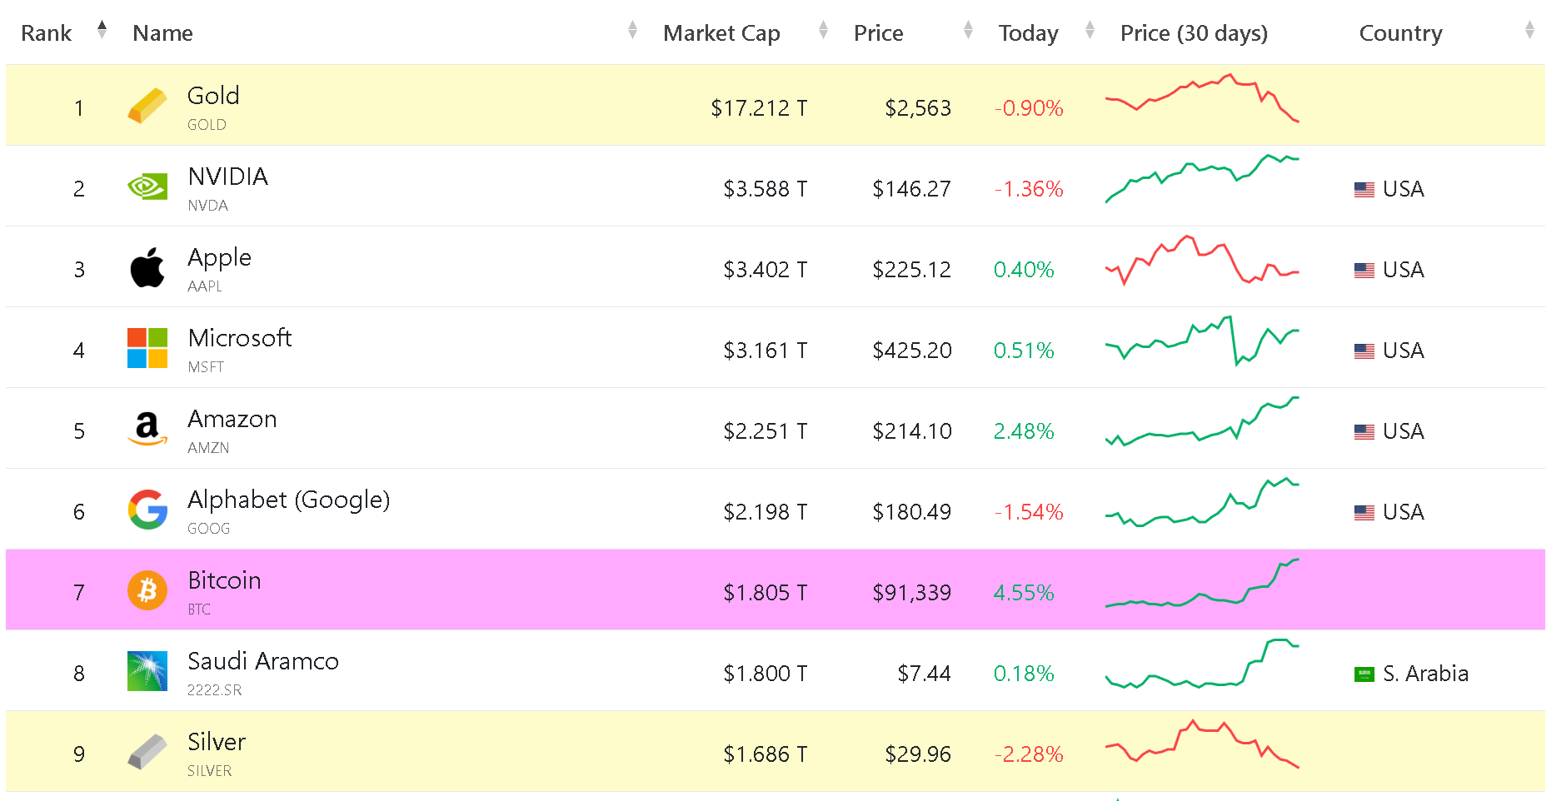Open the Saudi Aramco name link
This screenshot has width=1551, height=801.
coord(263,661)
